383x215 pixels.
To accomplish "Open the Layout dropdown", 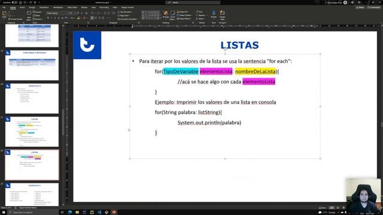I will click(x=37, y=12).
